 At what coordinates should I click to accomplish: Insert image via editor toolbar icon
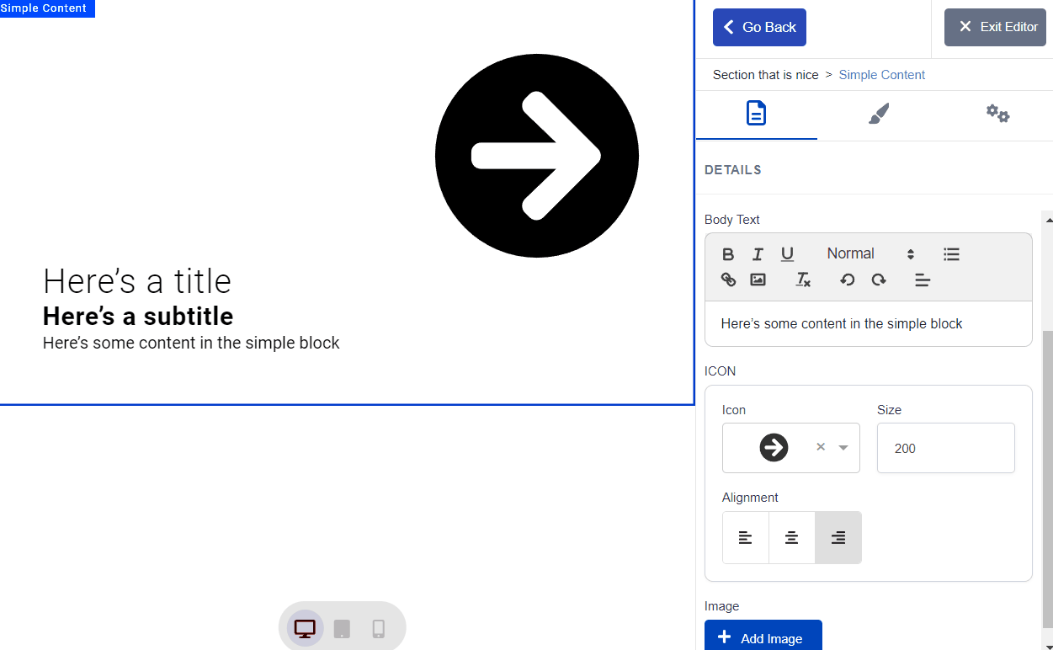[758, 280]
